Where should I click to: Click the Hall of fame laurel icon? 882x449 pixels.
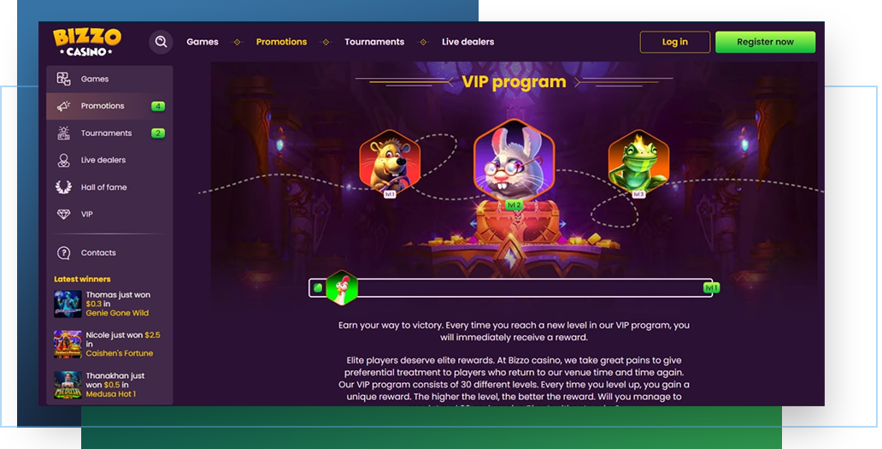[63, 186]
